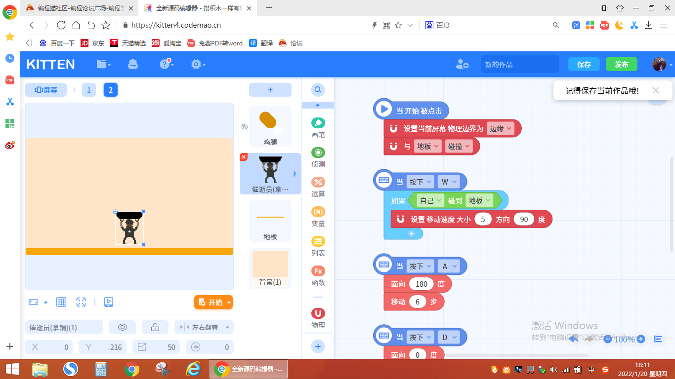
Task: Open the settings gear in Kitten header
Action: click(x=198, y=64)
